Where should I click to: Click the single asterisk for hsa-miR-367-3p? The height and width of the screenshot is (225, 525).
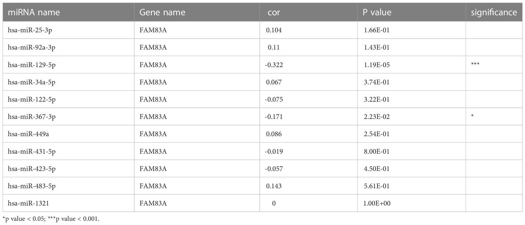pyautogui.click(x=472, y=116)
